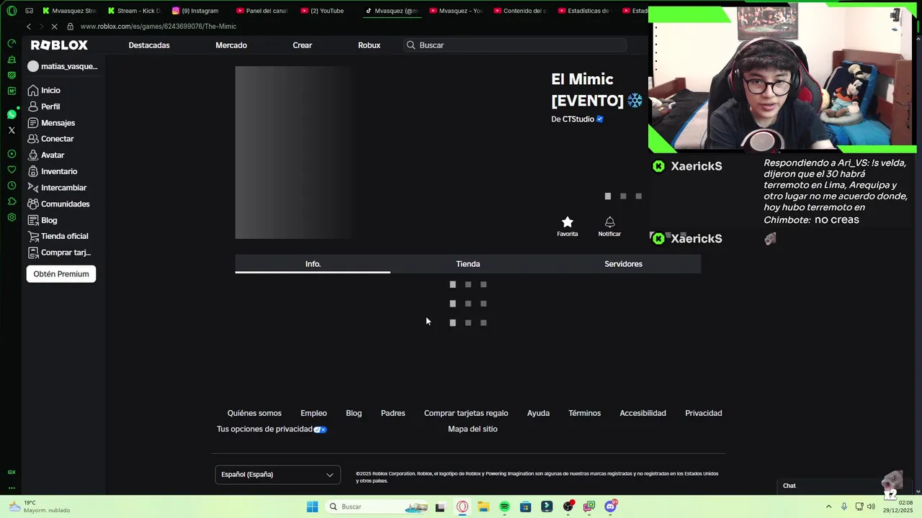This screenshot has width=922, height=518.
Task: Open Comunidades from sidebar
Action: coord(58,204)
